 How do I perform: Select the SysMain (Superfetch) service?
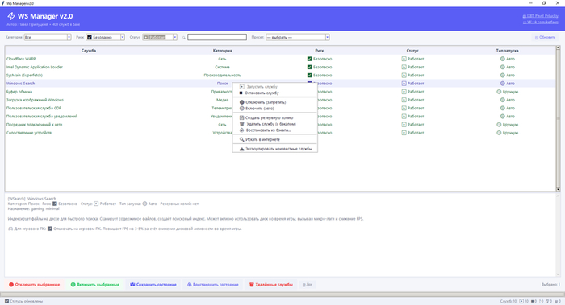pyautogui.click(x=280, y=75)
